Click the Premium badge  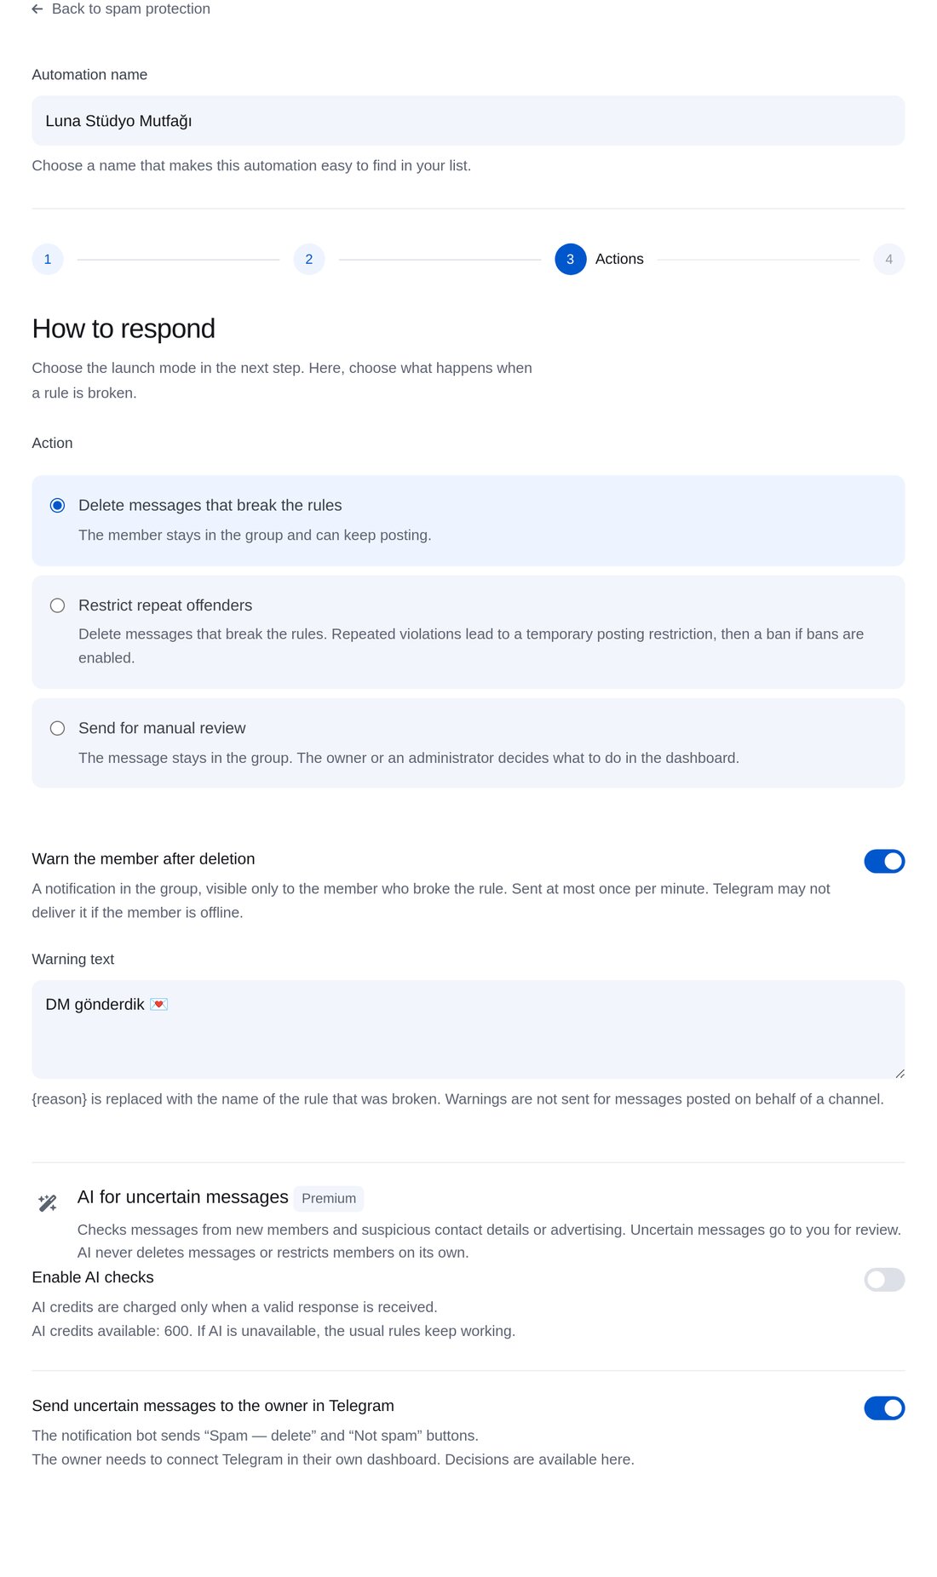coord(329,1198)
